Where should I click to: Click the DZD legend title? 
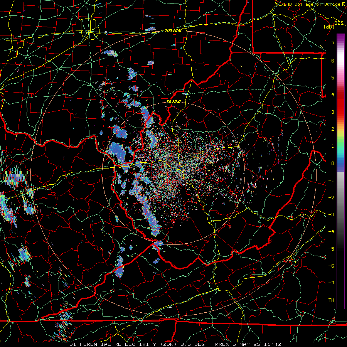click(339, 23)
